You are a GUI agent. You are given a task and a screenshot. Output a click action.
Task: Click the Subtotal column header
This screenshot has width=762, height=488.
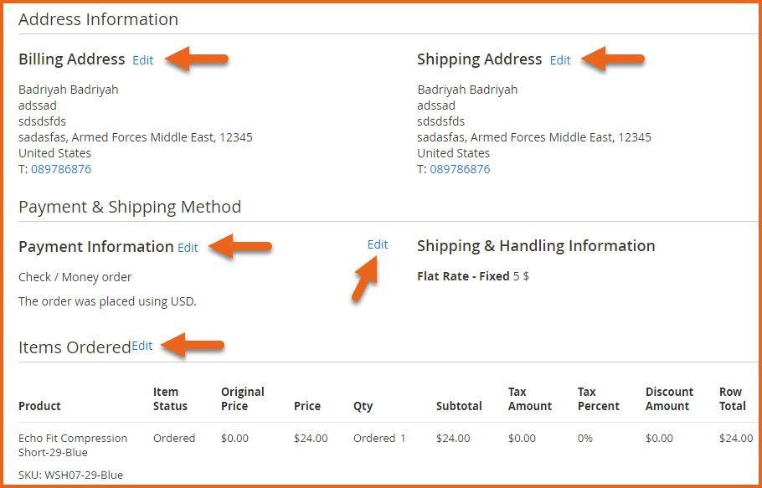point(459,406)
